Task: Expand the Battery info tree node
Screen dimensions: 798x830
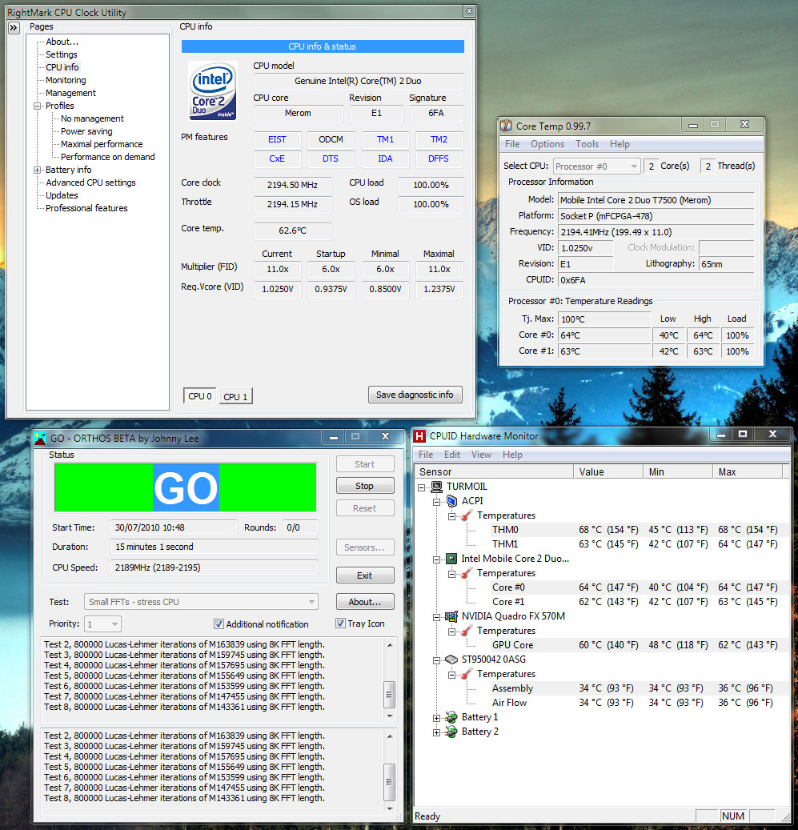Action: coord(37,170)
